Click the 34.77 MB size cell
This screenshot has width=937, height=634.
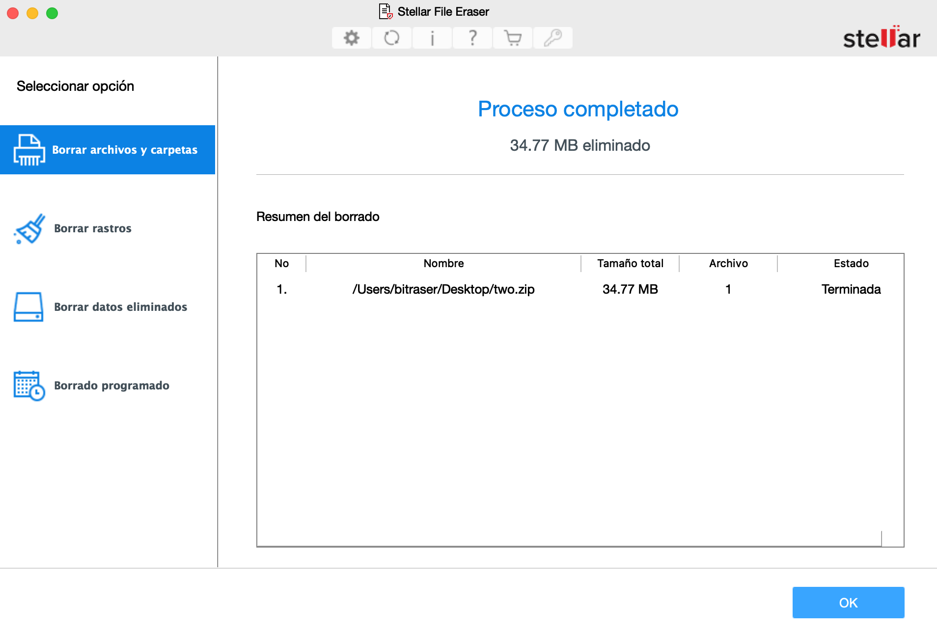630,289
